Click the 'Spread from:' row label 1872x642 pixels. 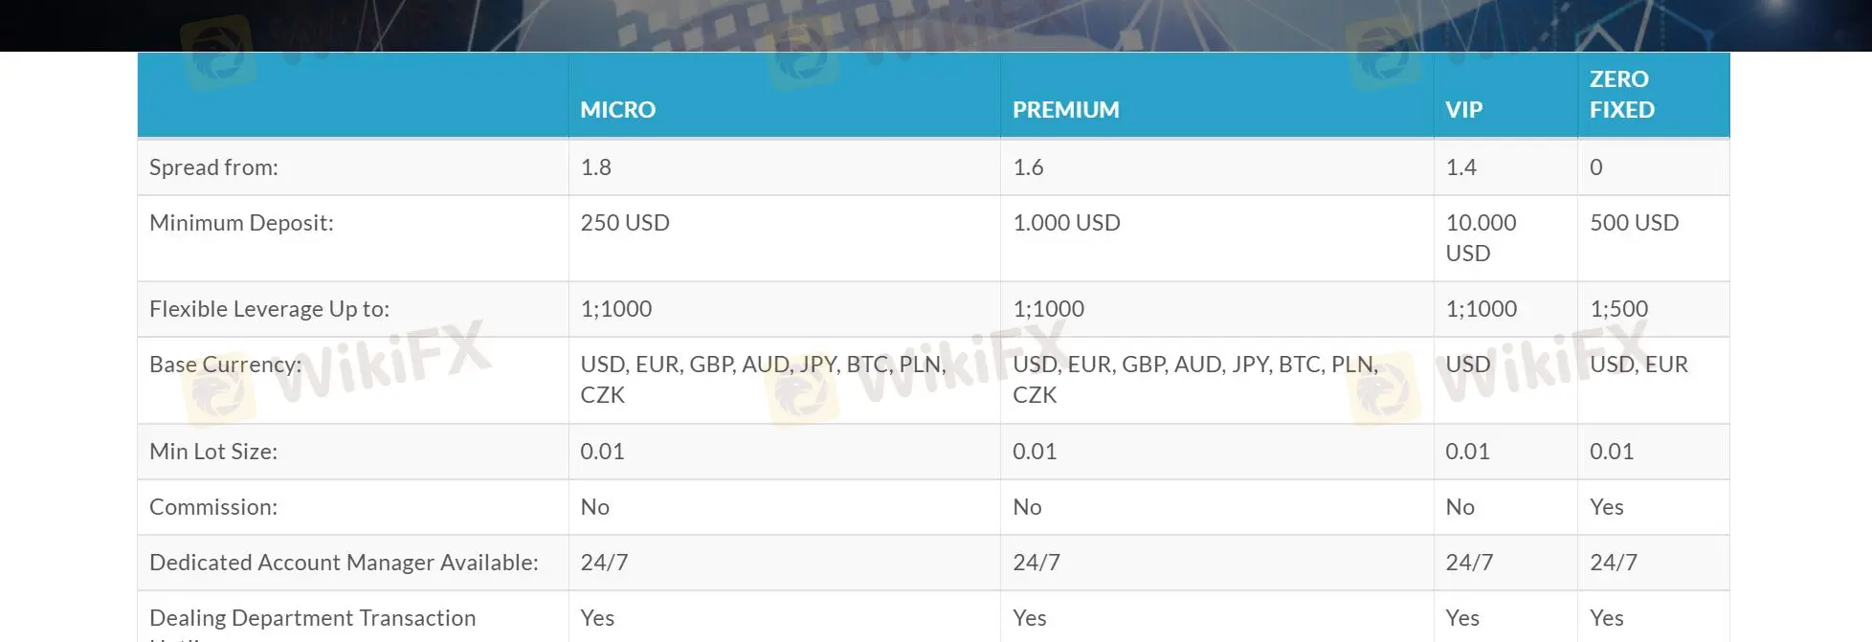[213, 167]
